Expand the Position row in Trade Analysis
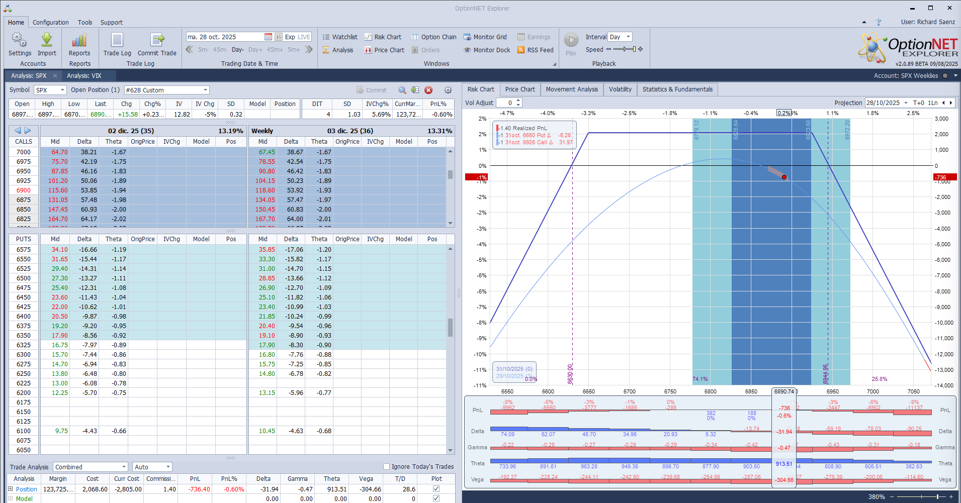Screen dimensions: 961x503 (10, 489)
